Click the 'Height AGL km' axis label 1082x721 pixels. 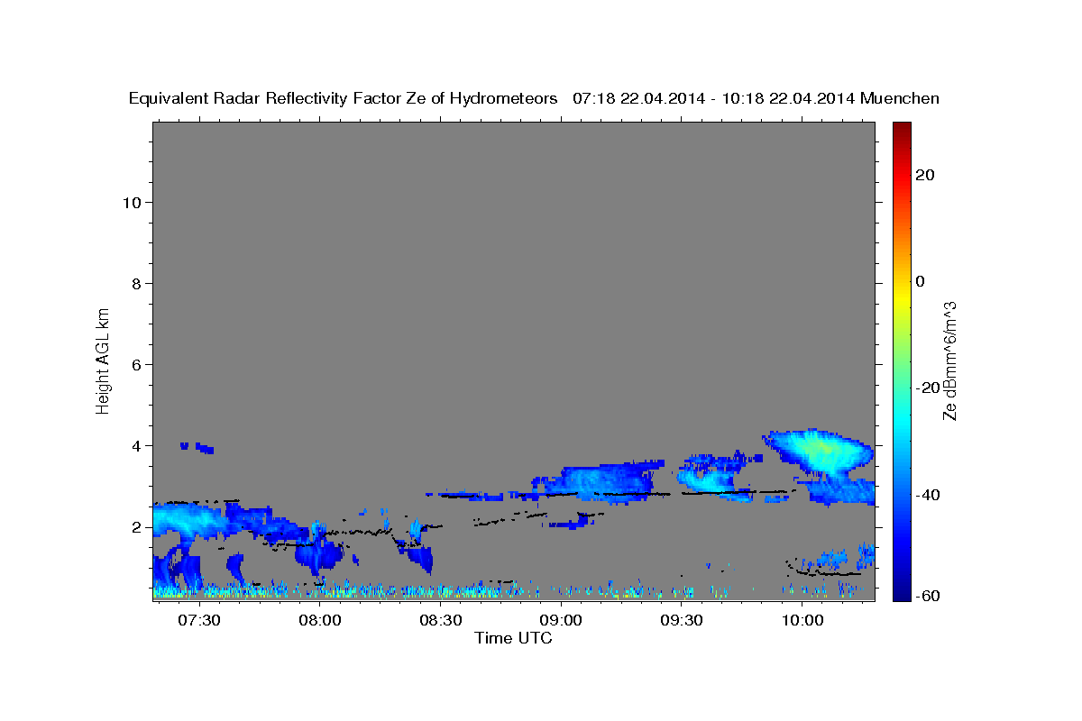[x=103, y=360]
